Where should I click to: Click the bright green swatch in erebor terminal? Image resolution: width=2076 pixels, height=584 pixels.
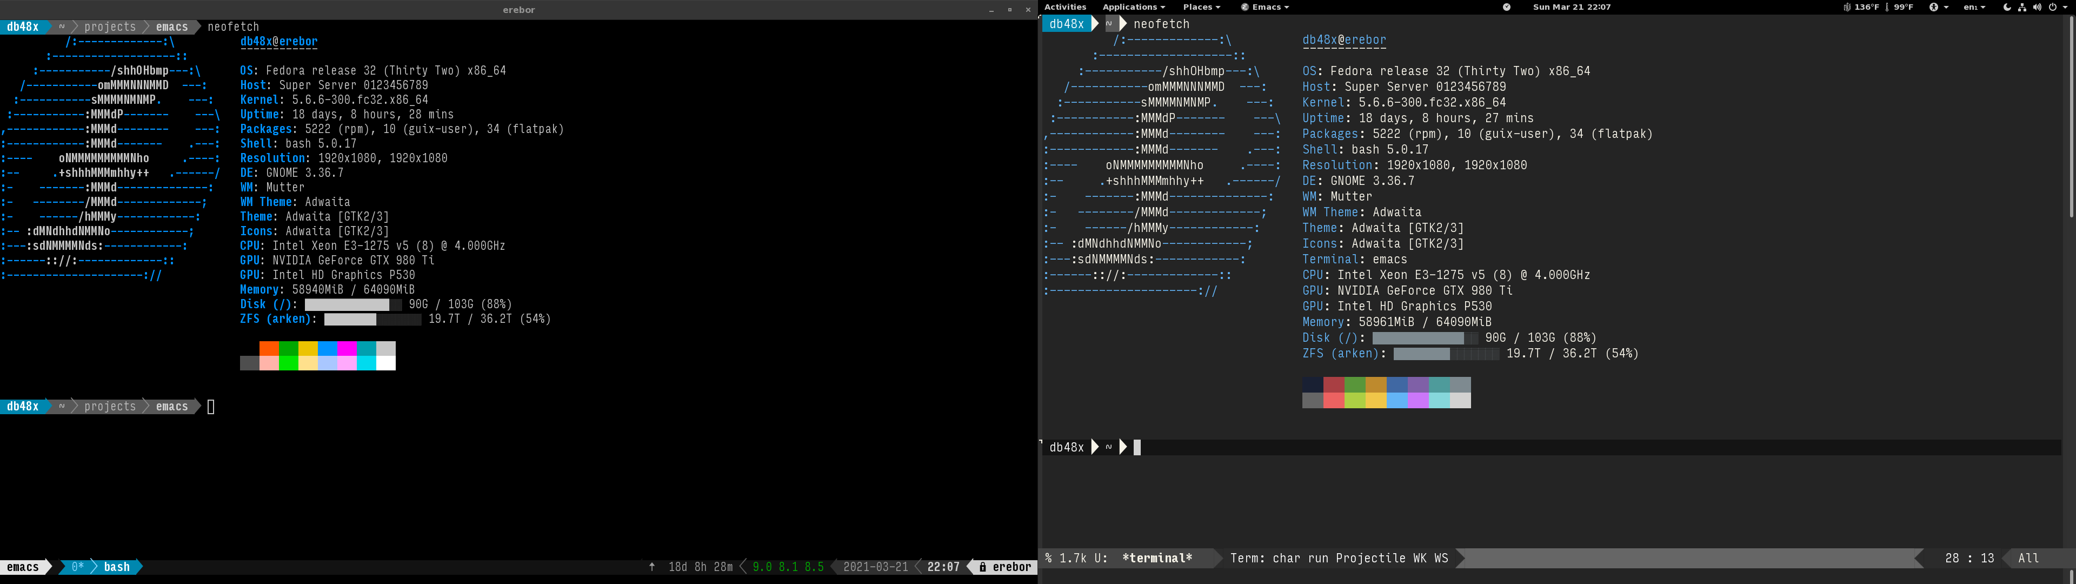(289, 363)
